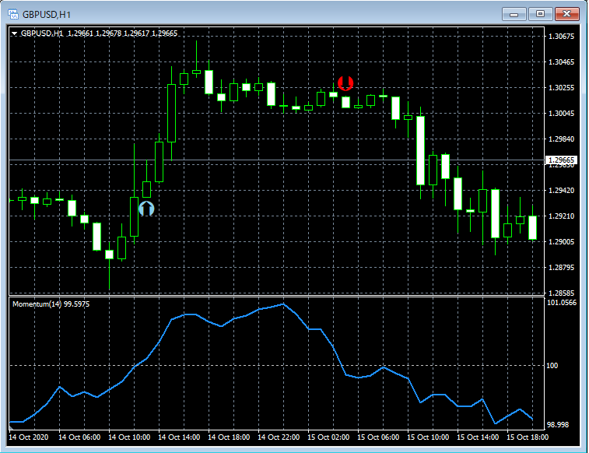Click the GBPUSD,H1 OHLC info text

coord(99,33)
